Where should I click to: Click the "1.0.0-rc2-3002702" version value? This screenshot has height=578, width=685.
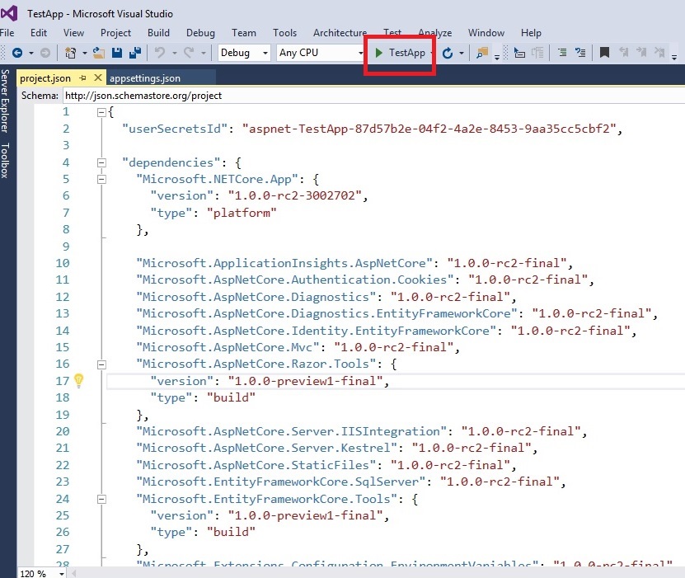294,195
